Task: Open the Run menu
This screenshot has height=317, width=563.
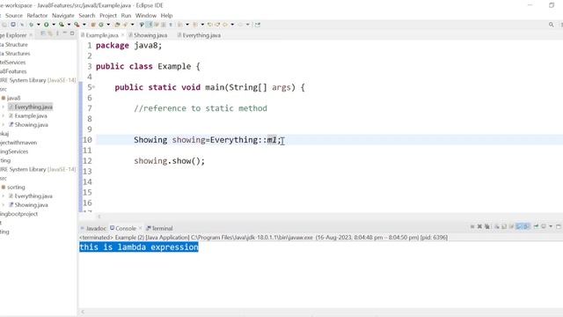Action: click(126, 16)
